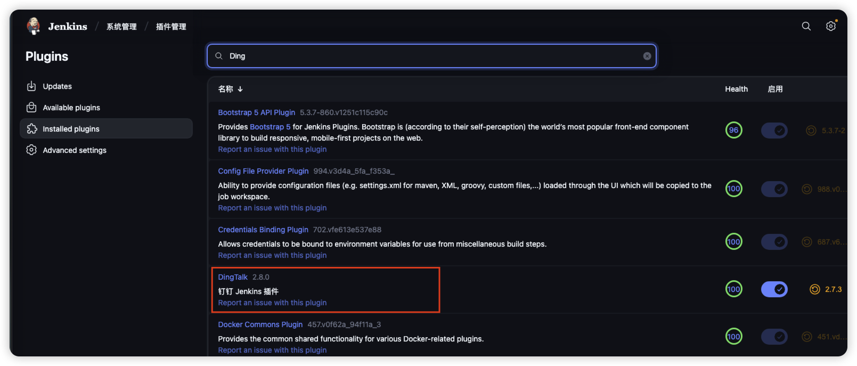Screen dimensions: 857x366
Task: Click version text 702.vfe613e537e88
Action: (x=347, y=230)
